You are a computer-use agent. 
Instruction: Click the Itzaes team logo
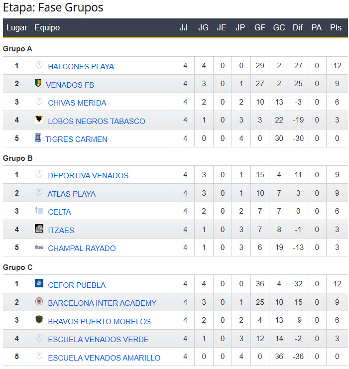coord(39,229)
